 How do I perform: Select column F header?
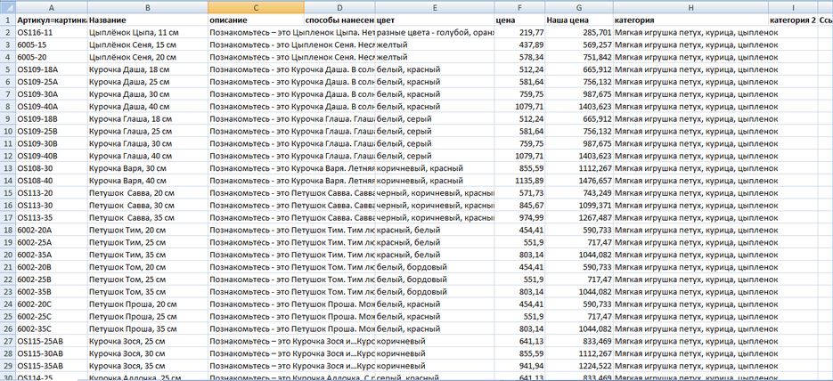[519, 7]
